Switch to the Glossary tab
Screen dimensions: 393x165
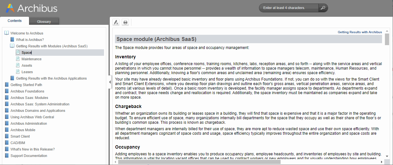44,22
